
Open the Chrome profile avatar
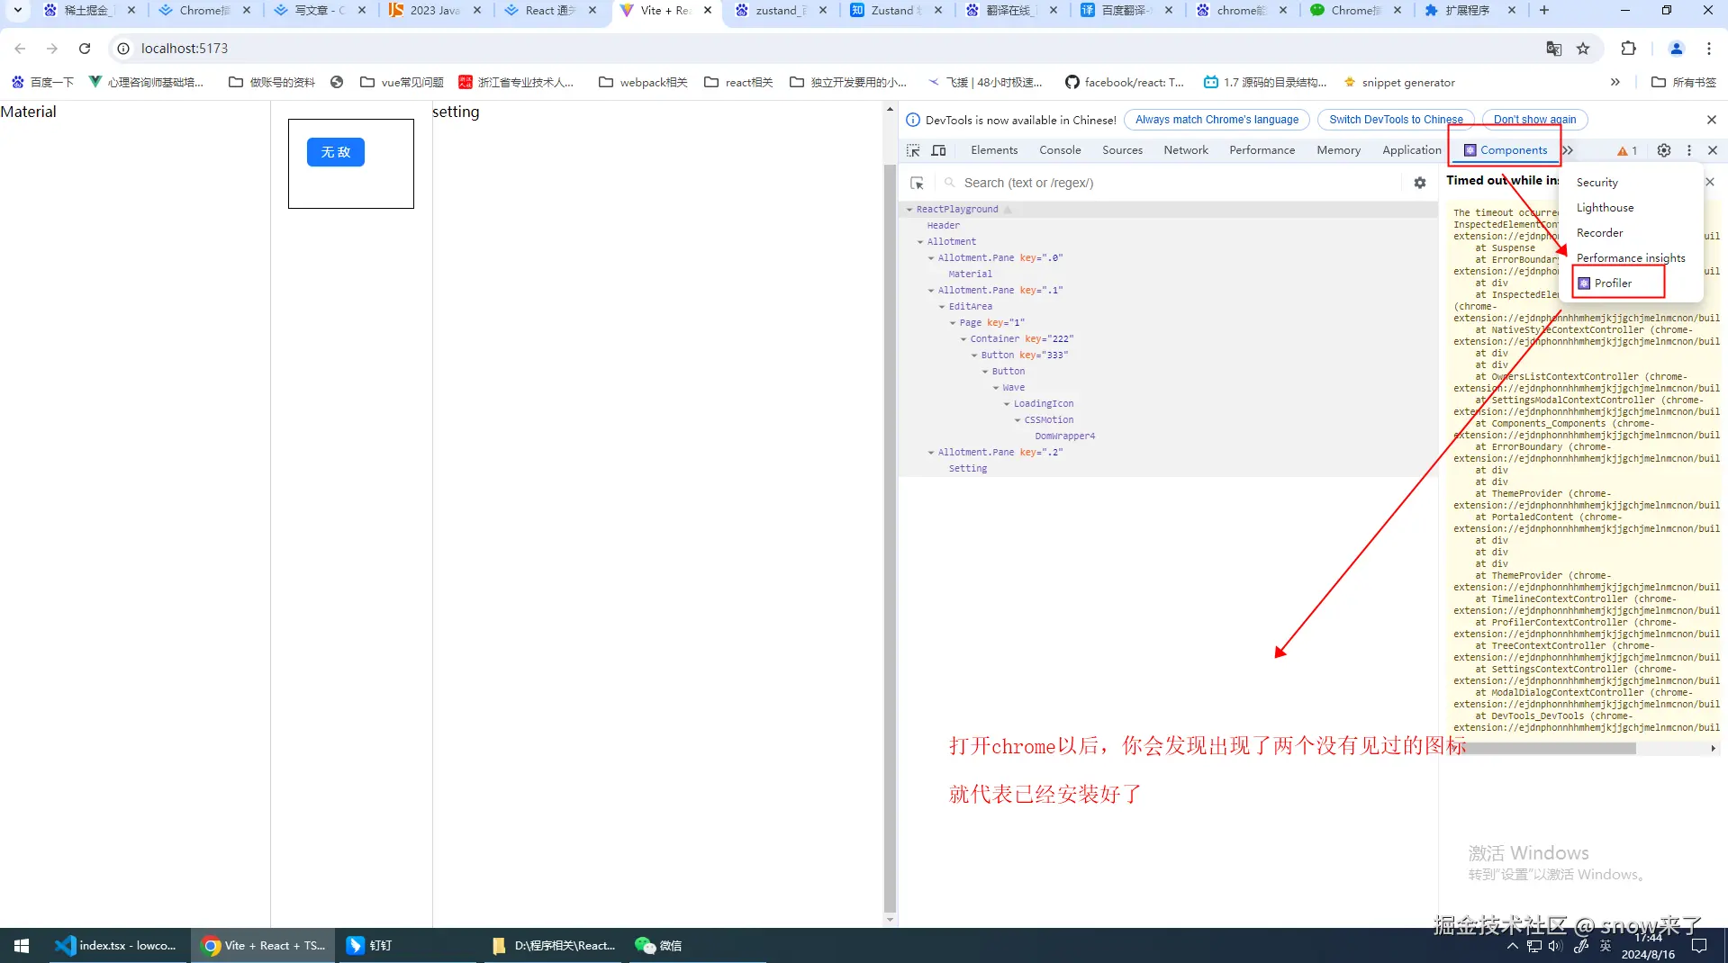pos(1677,49)
